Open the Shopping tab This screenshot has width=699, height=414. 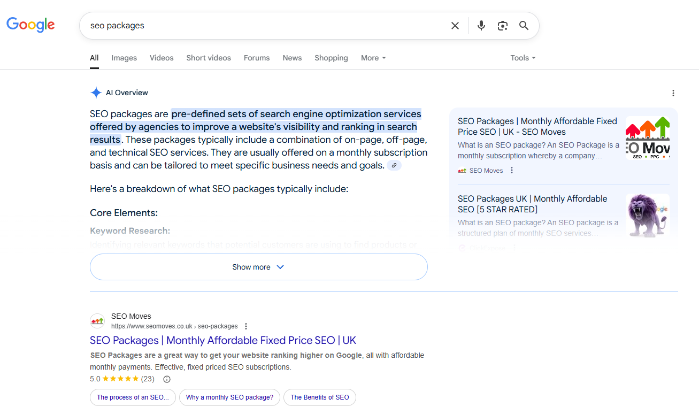coord(331,58)
